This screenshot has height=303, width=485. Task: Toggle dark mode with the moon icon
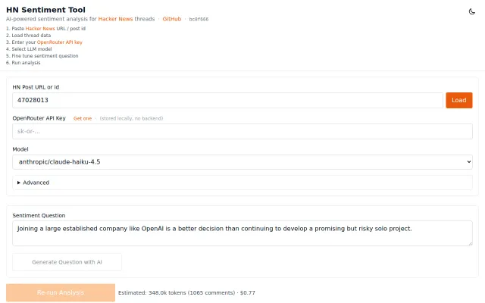471,12
